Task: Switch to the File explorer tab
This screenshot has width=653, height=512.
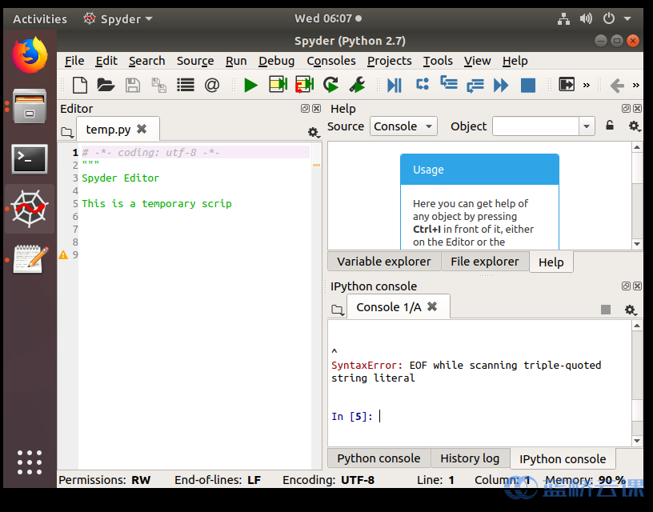Action: point(485,262)
